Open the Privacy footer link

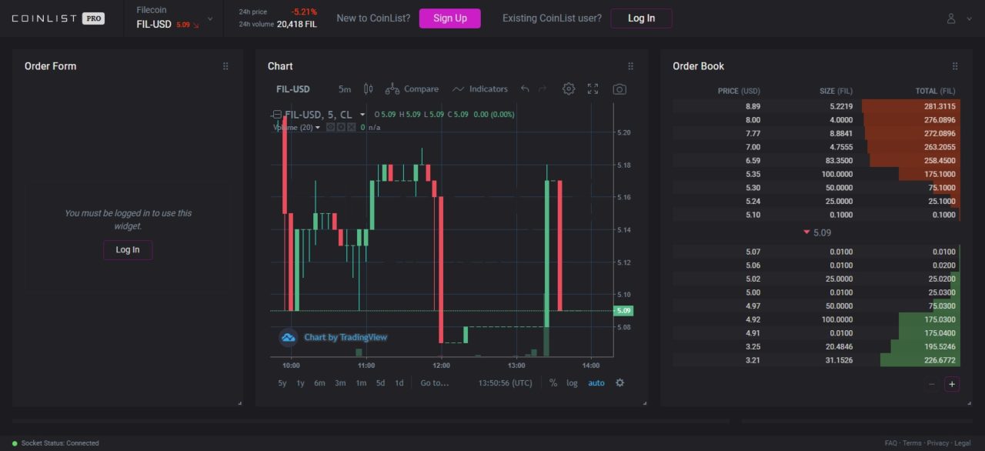[x=938, y=443]
